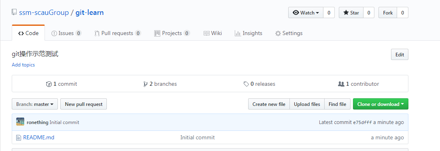The height and width of the screenshot is (151, 440).
Task: Click ronething's avatar thumbnail
Action: (20, 122)
